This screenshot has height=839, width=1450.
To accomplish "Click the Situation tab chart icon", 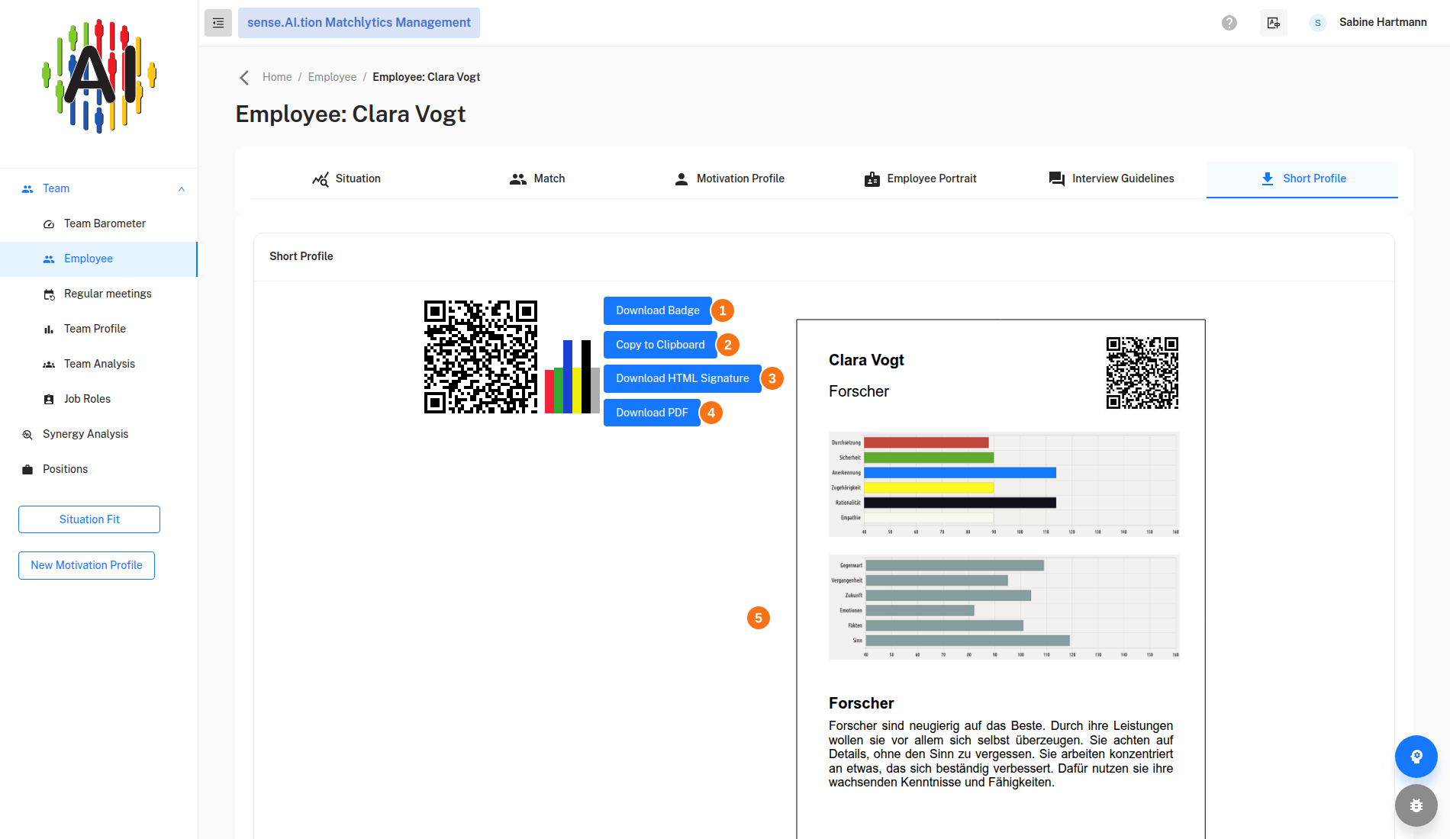I will point(321,179).
